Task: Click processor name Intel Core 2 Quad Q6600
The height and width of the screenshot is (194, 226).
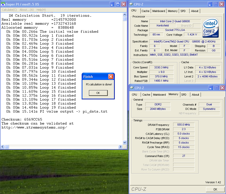Action: (175, 21)
